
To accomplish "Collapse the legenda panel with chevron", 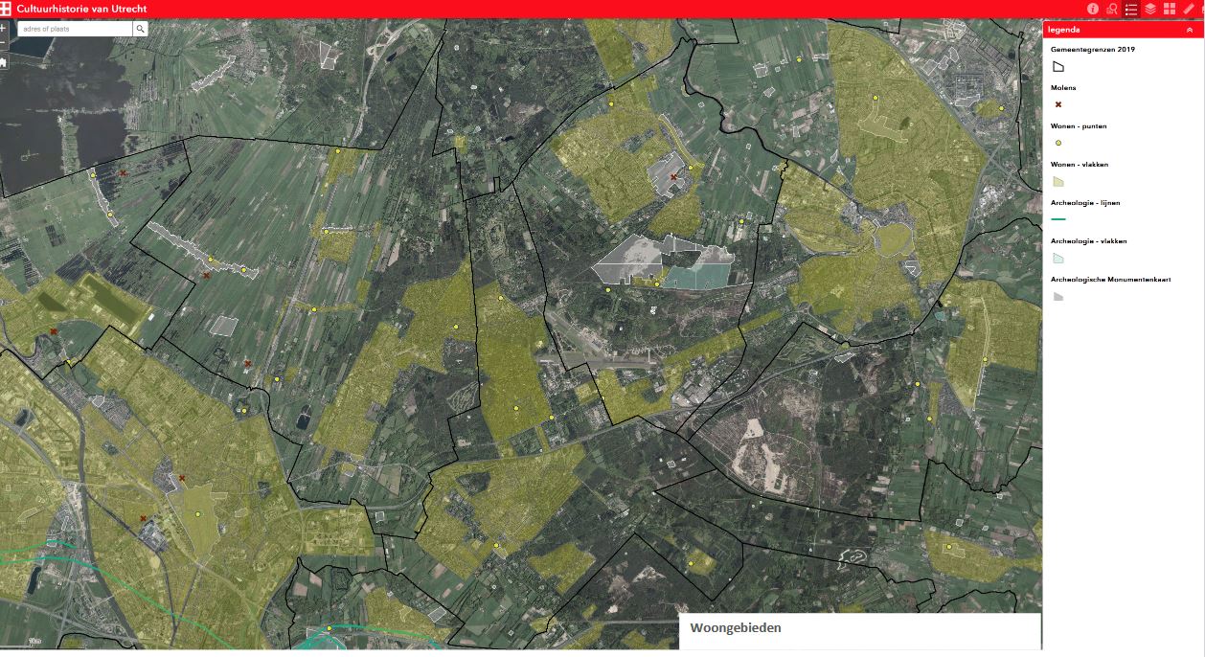I will tap(1189, 30).
